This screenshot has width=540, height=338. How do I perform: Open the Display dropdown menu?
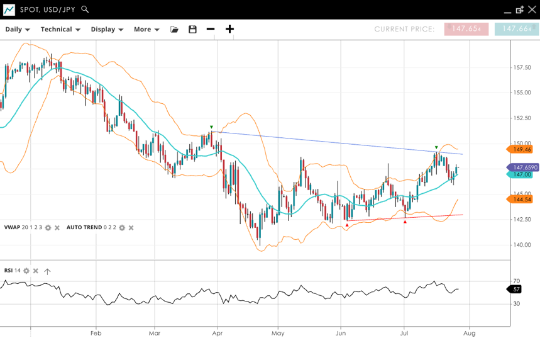107,30
